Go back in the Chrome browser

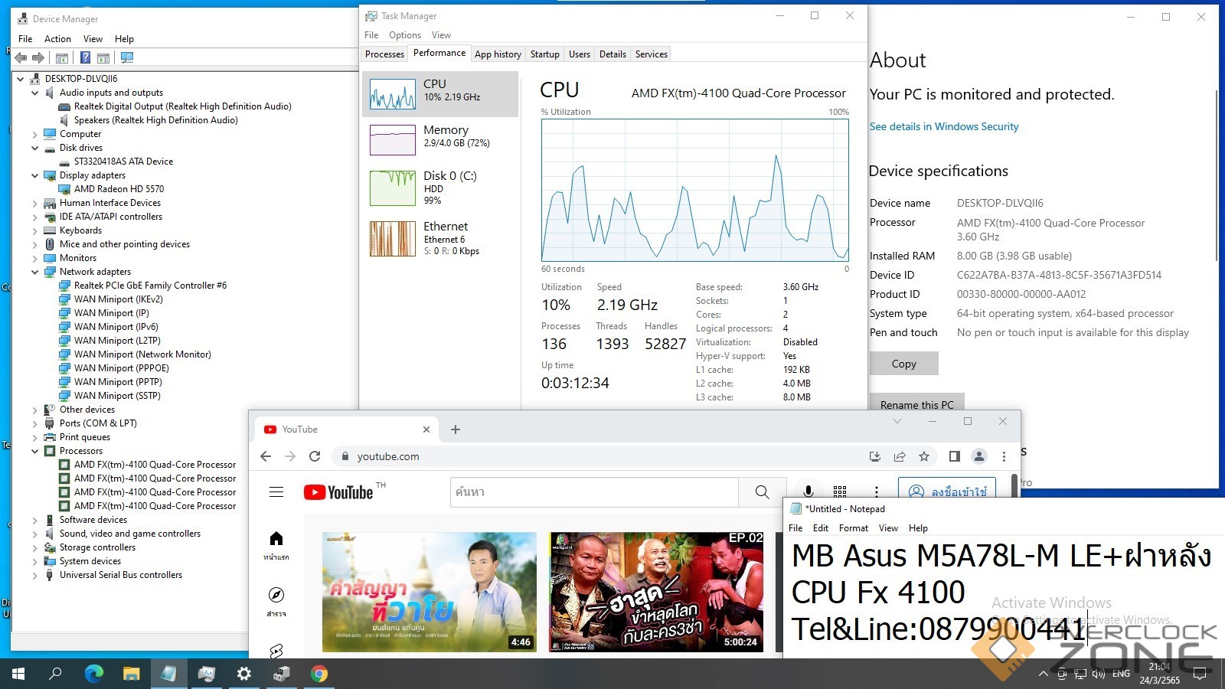[x=266, y=456]
